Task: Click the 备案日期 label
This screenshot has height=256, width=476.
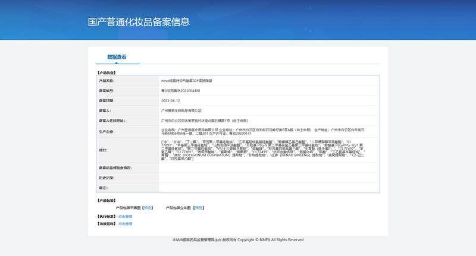Action: (107, 100)
